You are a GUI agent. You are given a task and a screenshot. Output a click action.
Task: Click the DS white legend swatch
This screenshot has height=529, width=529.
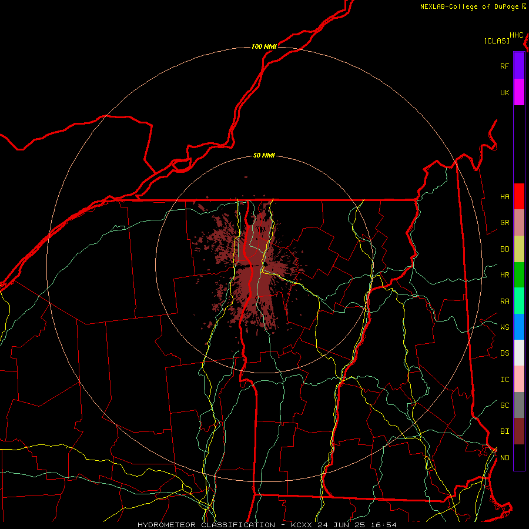click(519, 353)
